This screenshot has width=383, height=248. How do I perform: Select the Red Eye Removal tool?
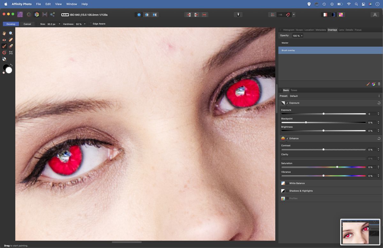point(4,40)
